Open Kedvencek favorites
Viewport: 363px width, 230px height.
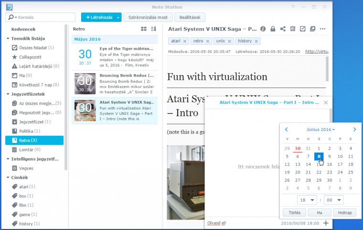23,29
